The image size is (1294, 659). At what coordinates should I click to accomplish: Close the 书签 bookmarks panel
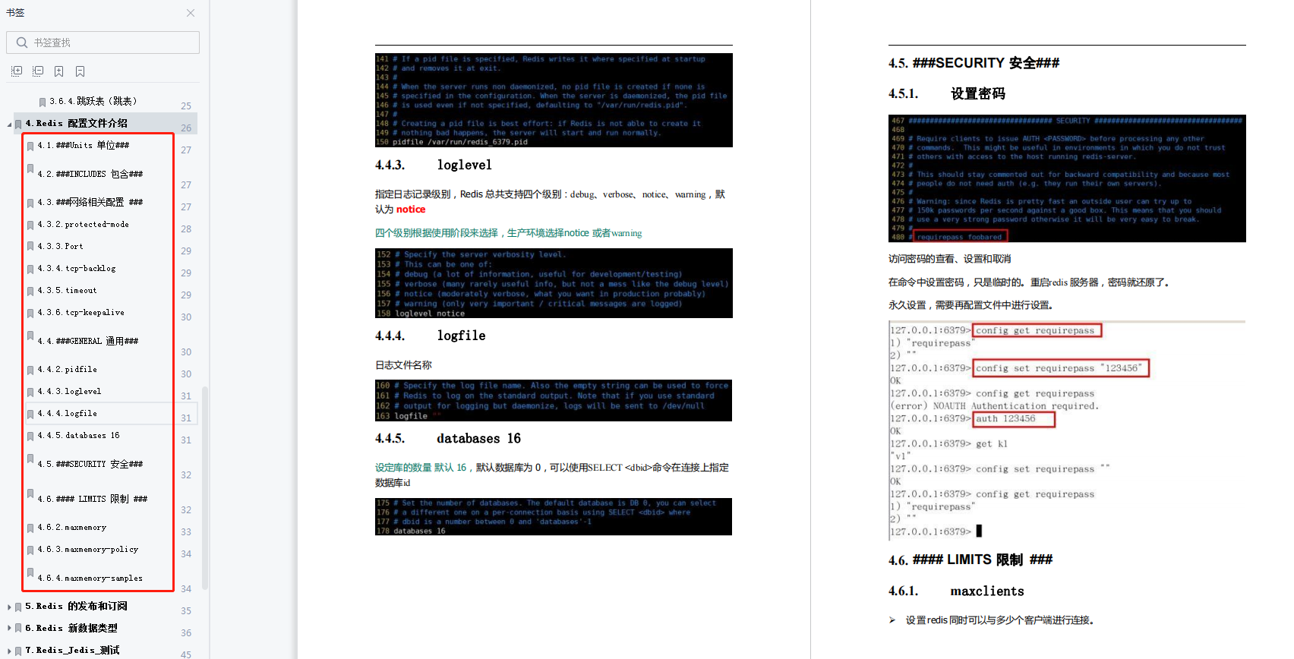click(x=191, y=13)
